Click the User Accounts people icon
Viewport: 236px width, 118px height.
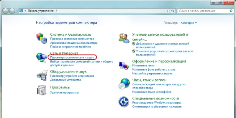(124, 38)
